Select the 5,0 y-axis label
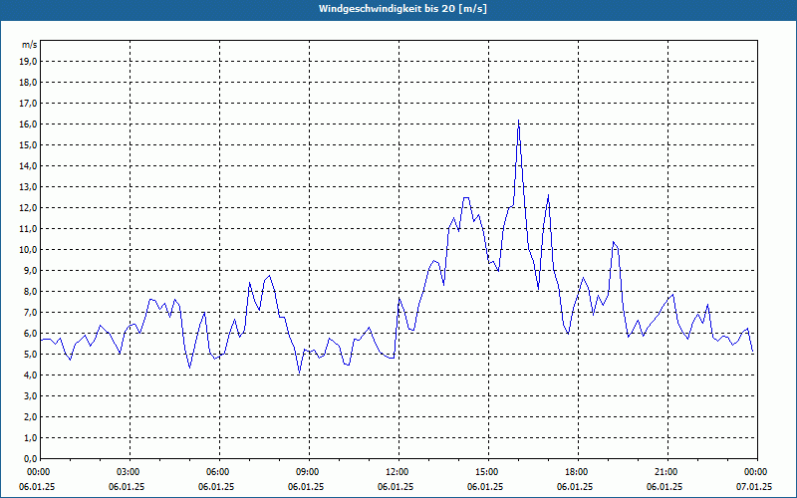This screenshot has width=797, height=498. [x=30, y=355]
